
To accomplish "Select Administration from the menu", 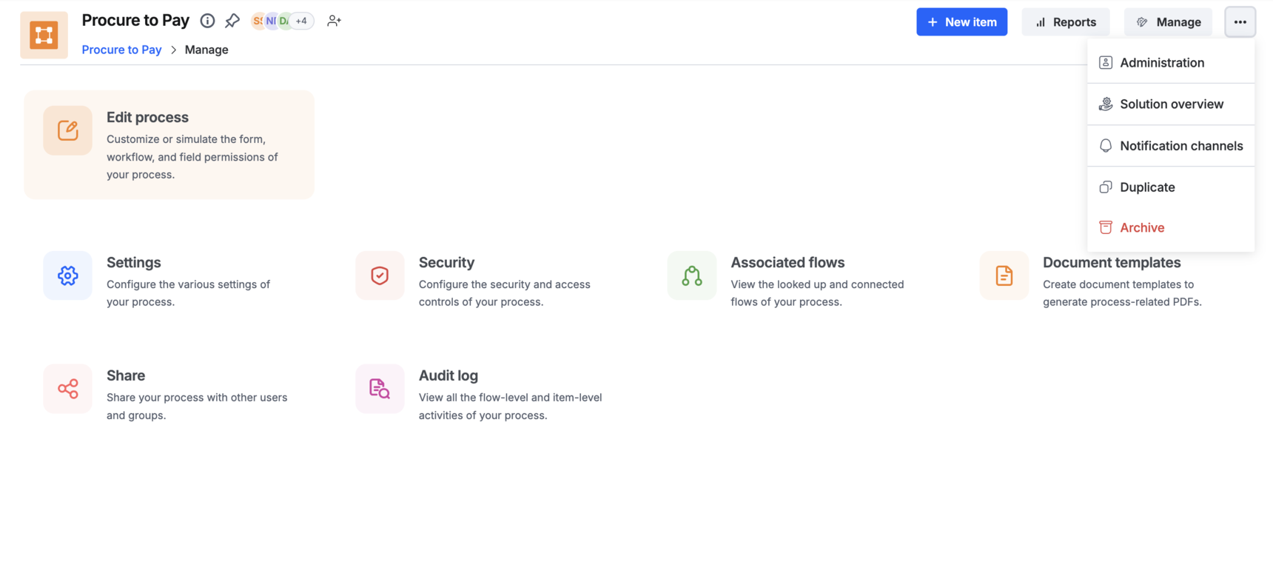I will 1161,63.
